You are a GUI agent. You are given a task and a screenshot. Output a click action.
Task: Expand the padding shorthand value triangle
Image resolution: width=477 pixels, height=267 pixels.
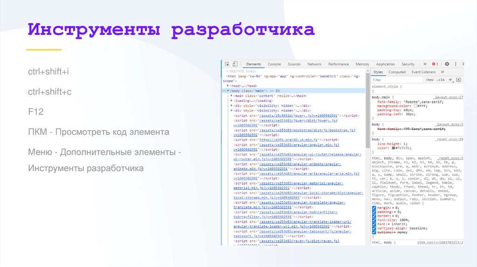pyautogui.click(x=395, y=212)
